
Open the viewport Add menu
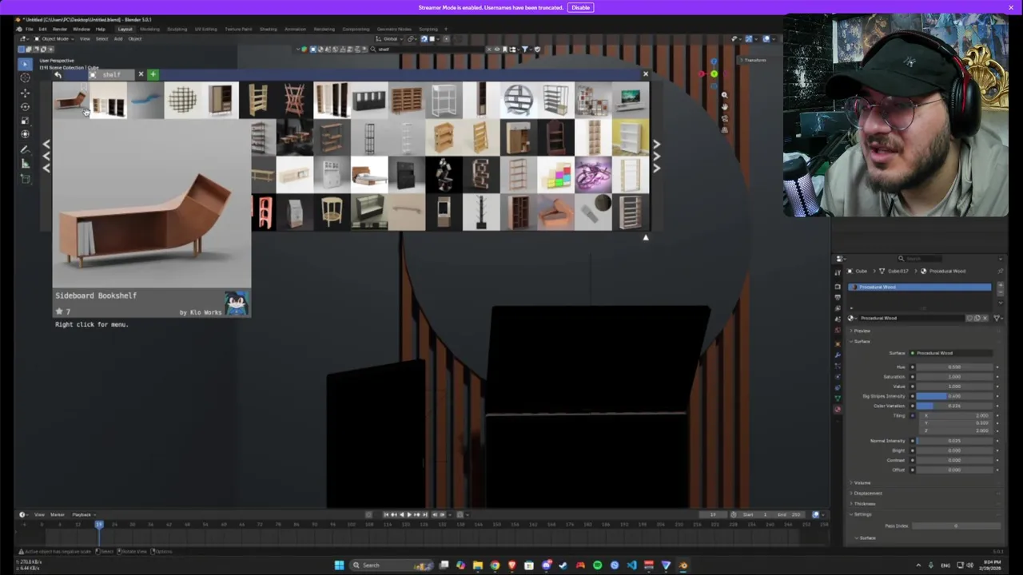click(117, 38)
